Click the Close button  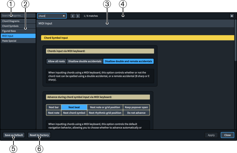pos(227,135)
